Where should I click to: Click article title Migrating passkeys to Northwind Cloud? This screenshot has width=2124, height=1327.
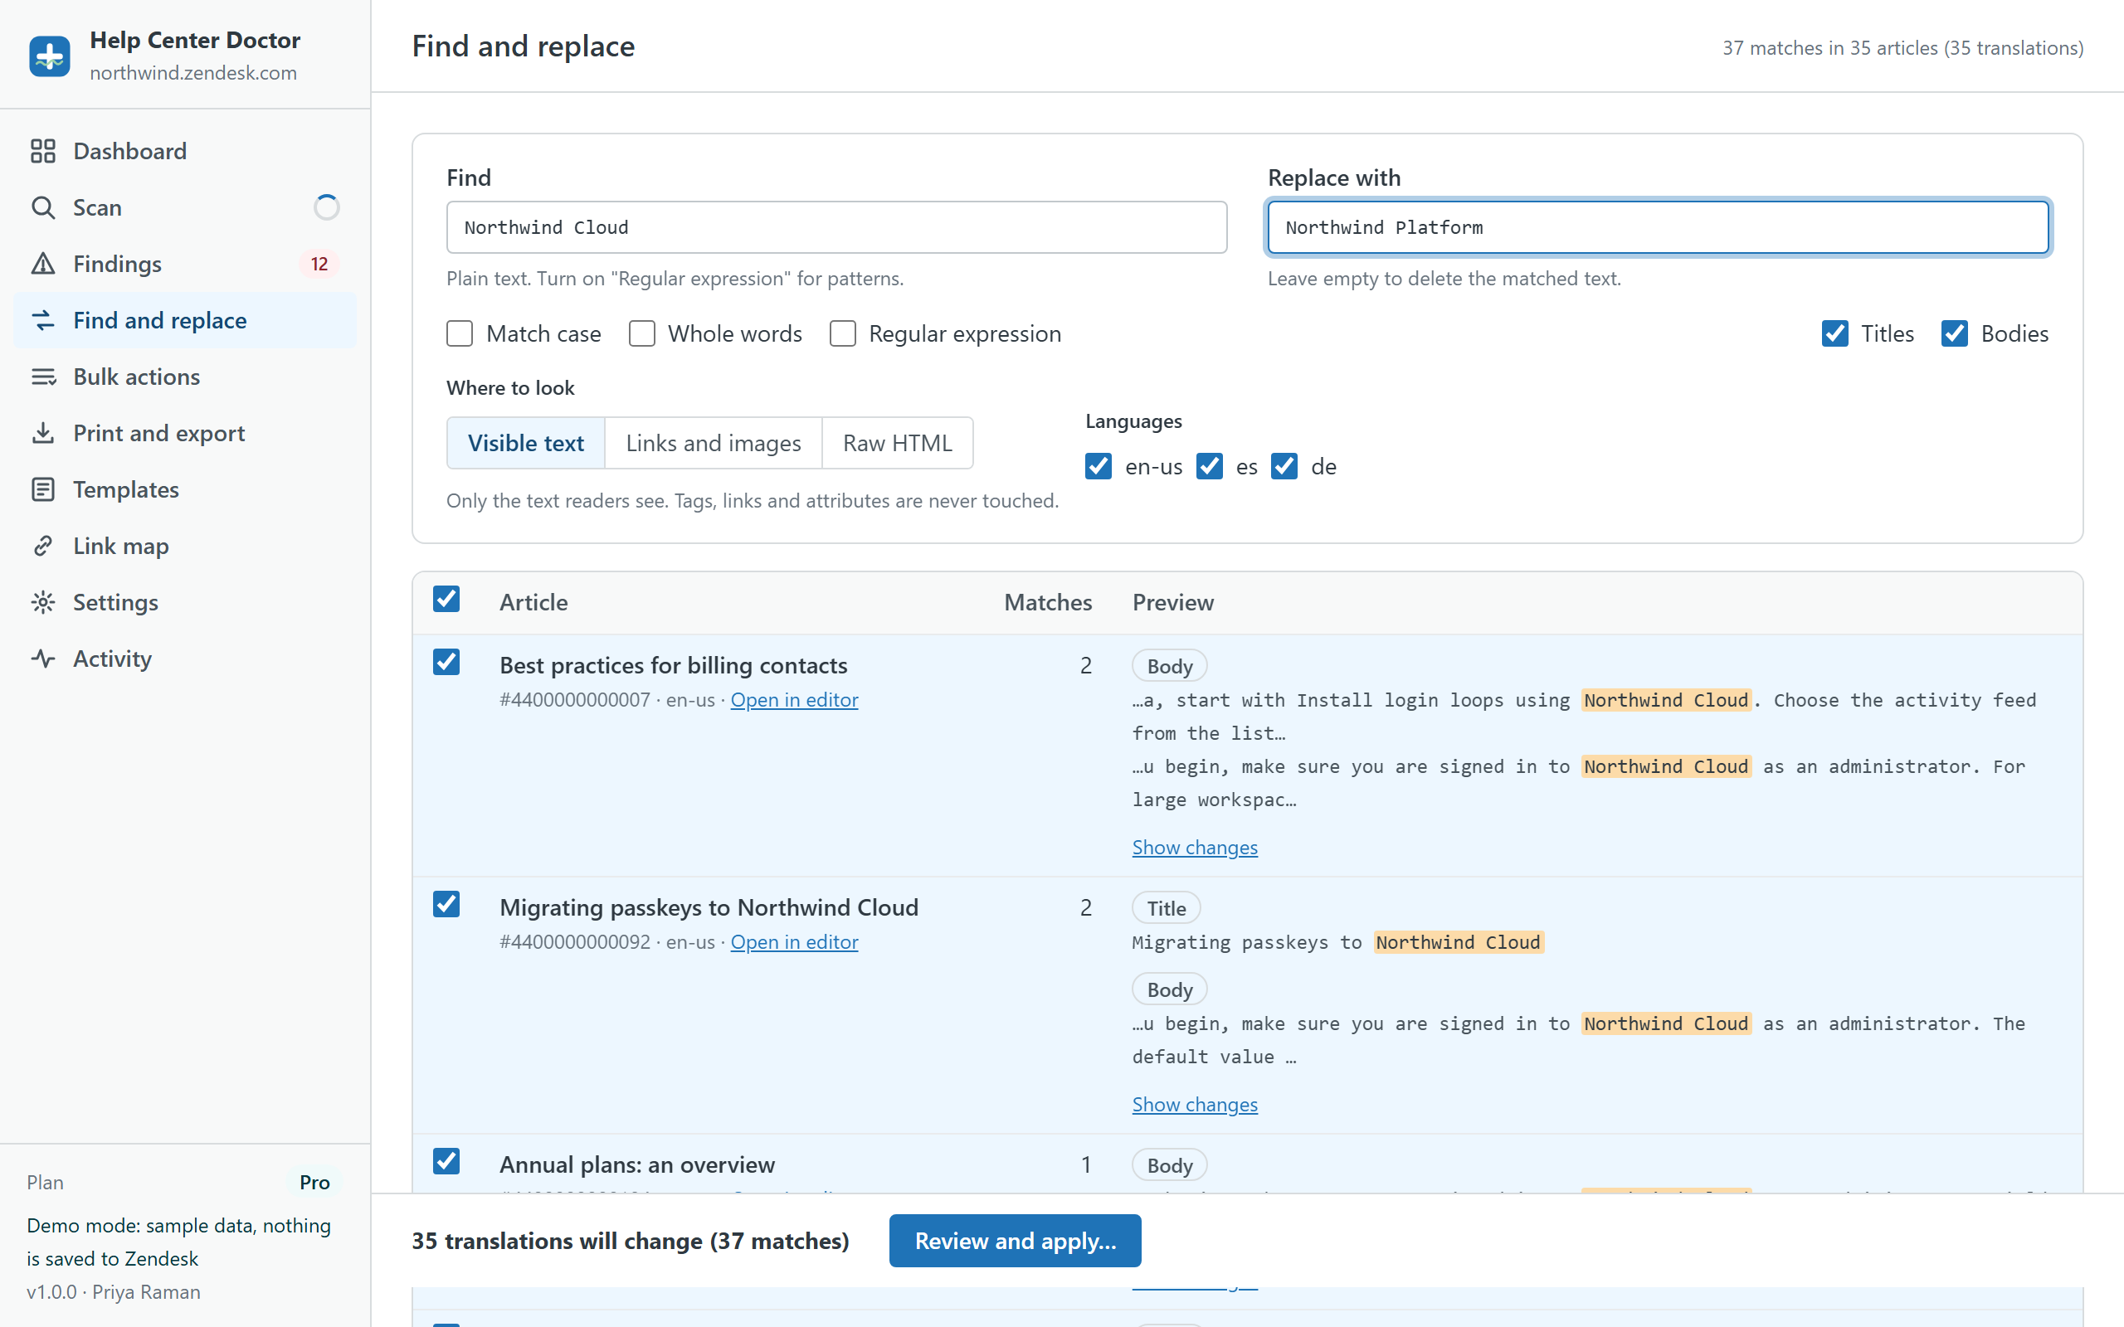[709, 907]
